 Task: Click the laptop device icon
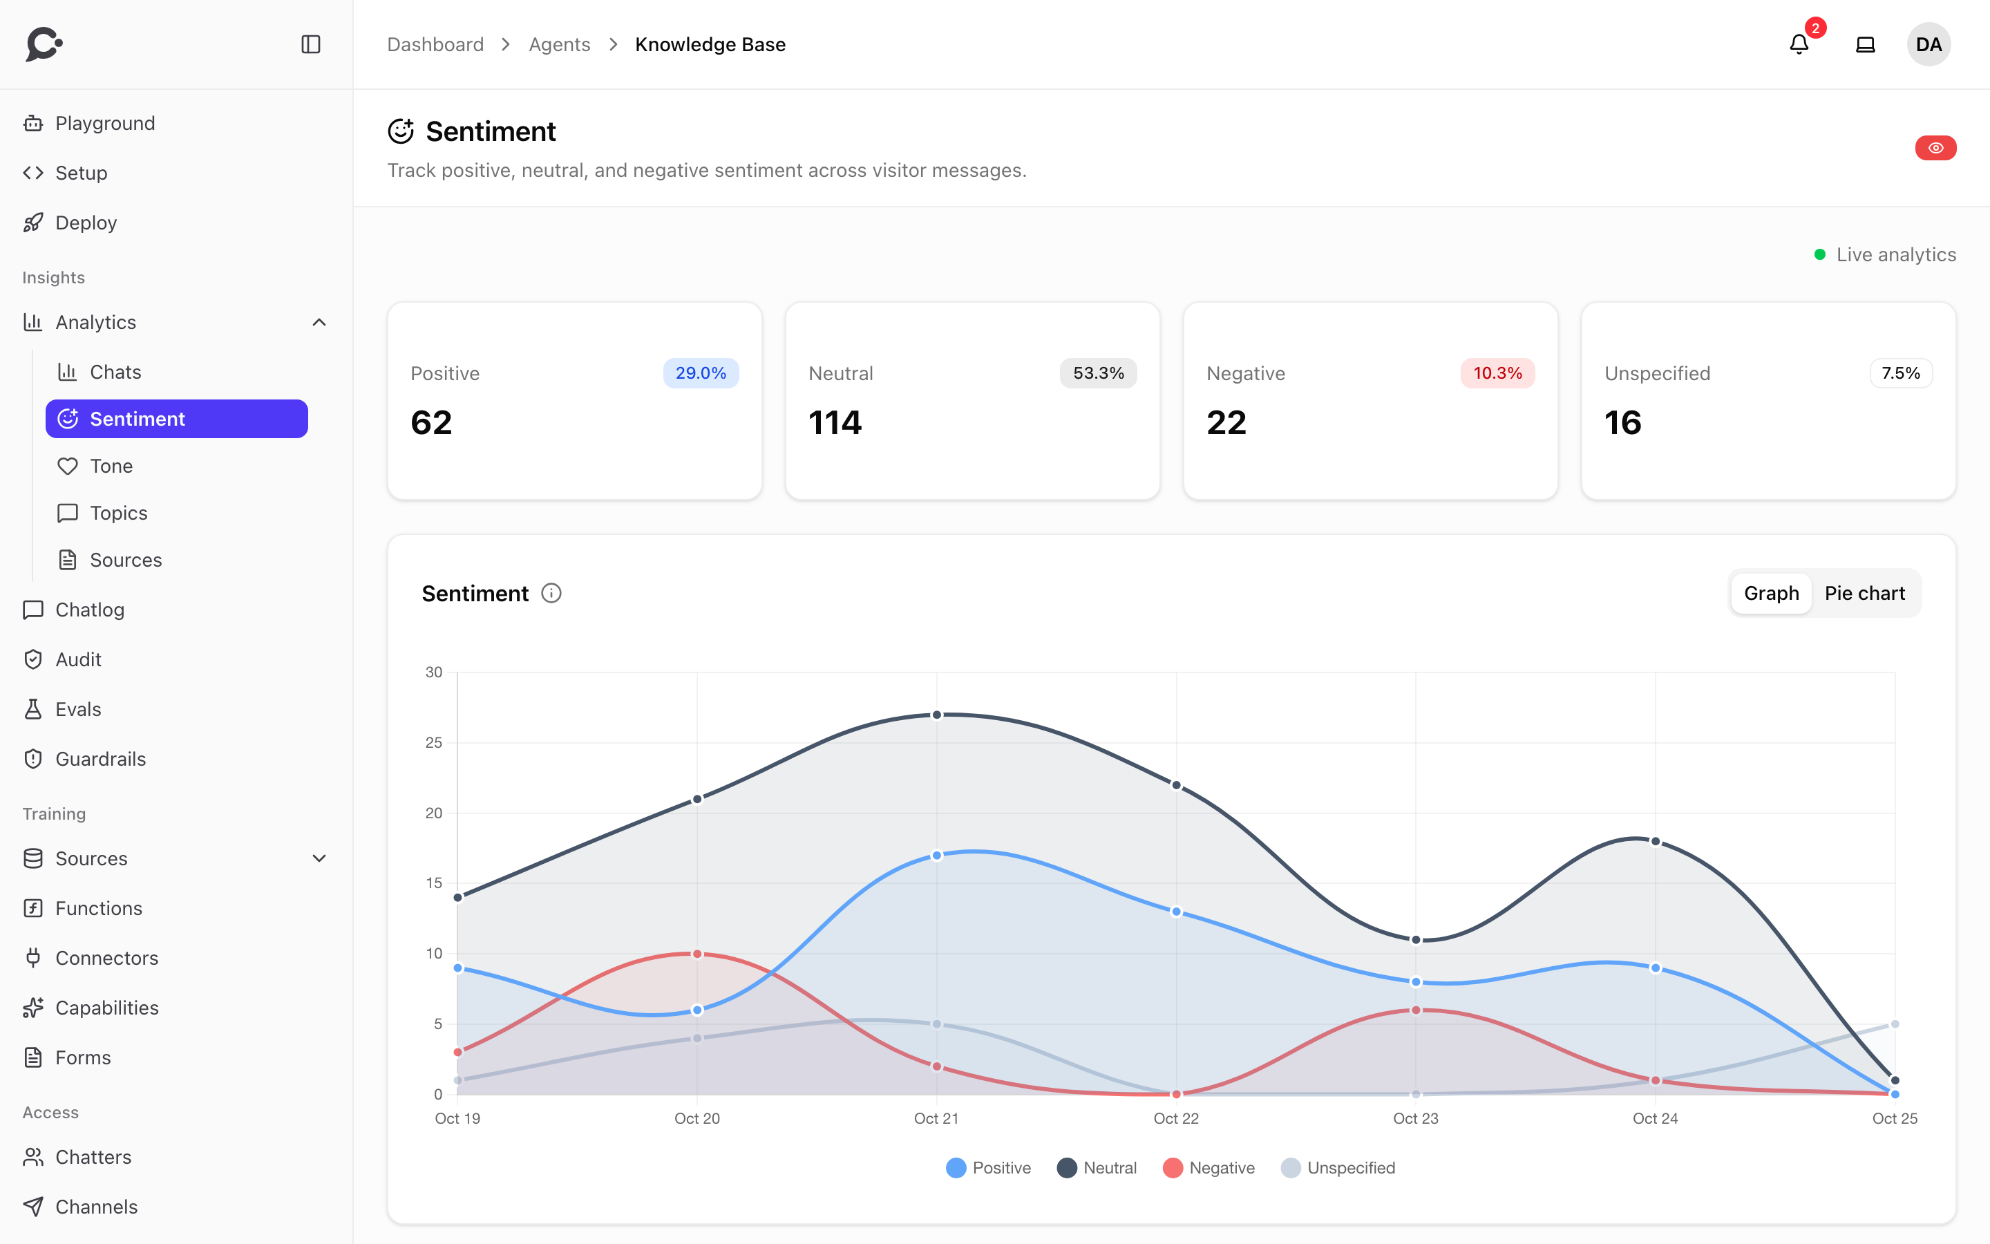pos(1866,44)
